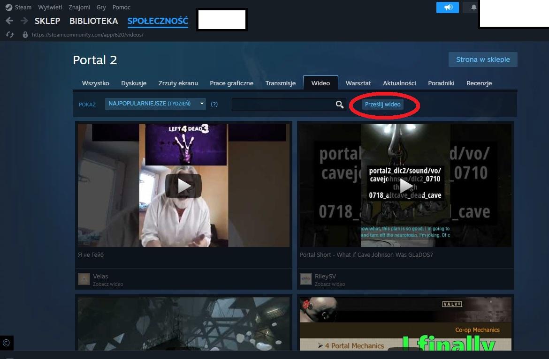Expand the NAJPOPULARNIEJSZE (TYDZIEŃ) dropdown
This screenshot has height=359, width=549.
[x=155, y=104]
